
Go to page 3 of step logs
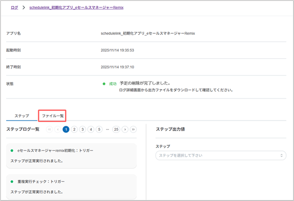pyautogui.click(x=83, y=129)
